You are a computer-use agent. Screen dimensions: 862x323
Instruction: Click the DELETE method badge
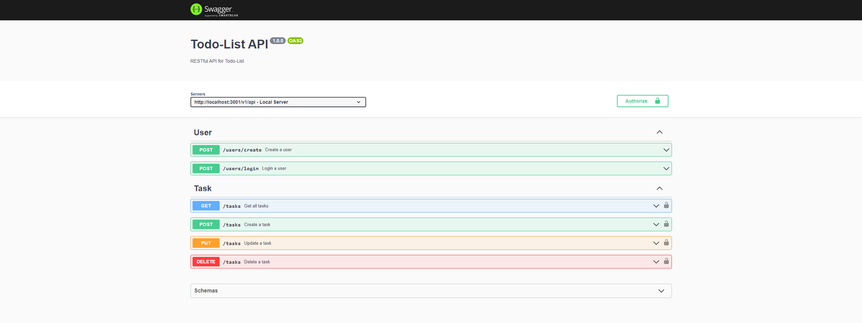point(206,262)
